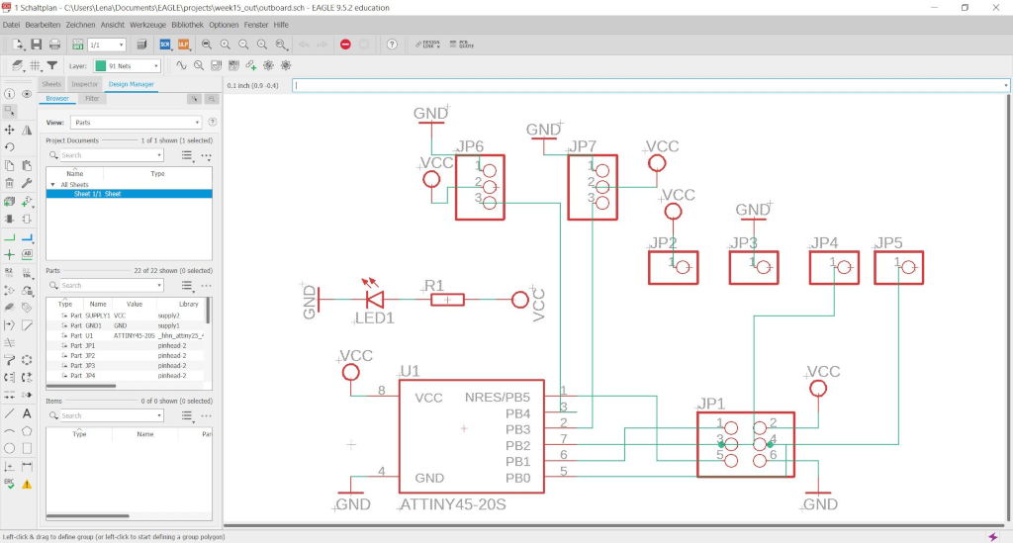This screenshot has width=1013, height=543.
Task: Open the View dropdown set to Parts
Action: click(x=136, y=122)
